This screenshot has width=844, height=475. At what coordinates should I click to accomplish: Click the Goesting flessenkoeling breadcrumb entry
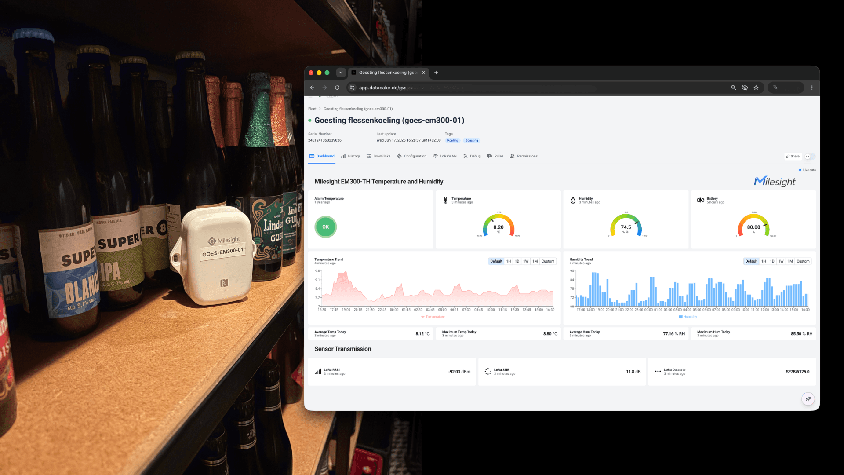click(x=358, y=109)
